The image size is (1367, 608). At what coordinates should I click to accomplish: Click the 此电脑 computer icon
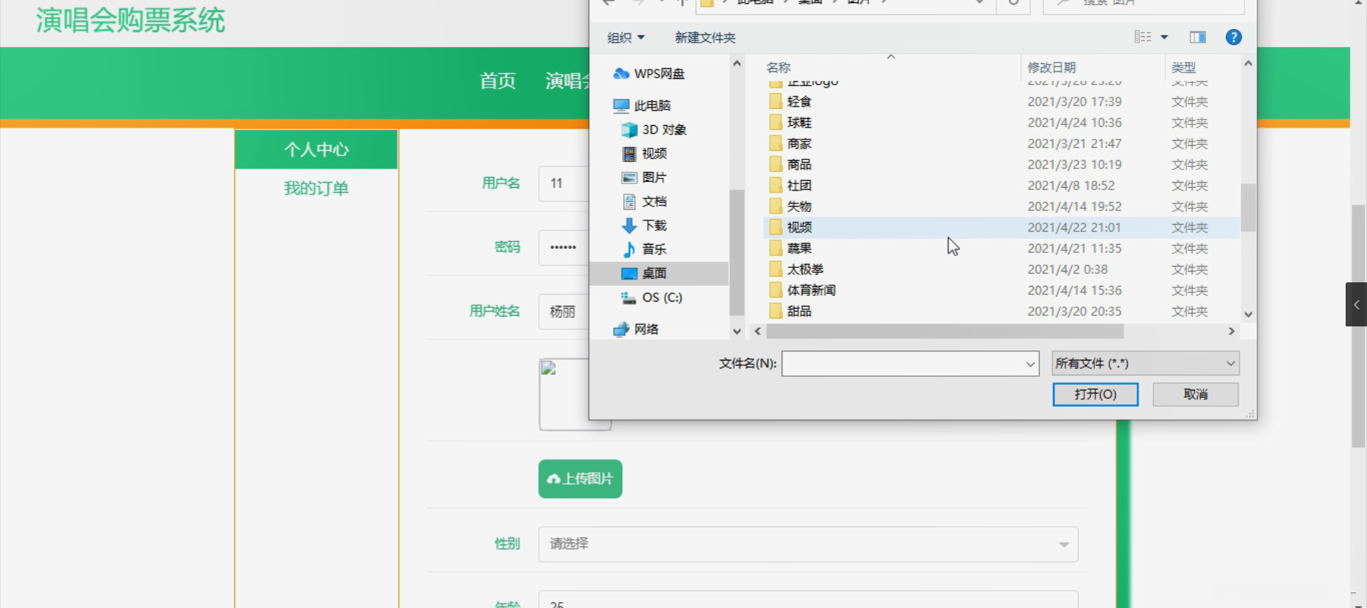pos(621,105)
